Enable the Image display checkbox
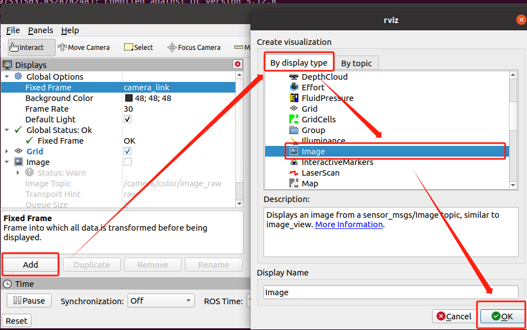This screenshot has width=527, height=330. click(x=128, y=162)
